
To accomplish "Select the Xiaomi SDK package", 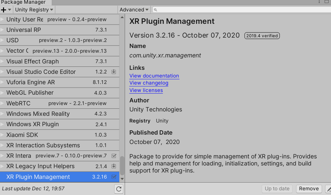I will (x=59, y=135).
